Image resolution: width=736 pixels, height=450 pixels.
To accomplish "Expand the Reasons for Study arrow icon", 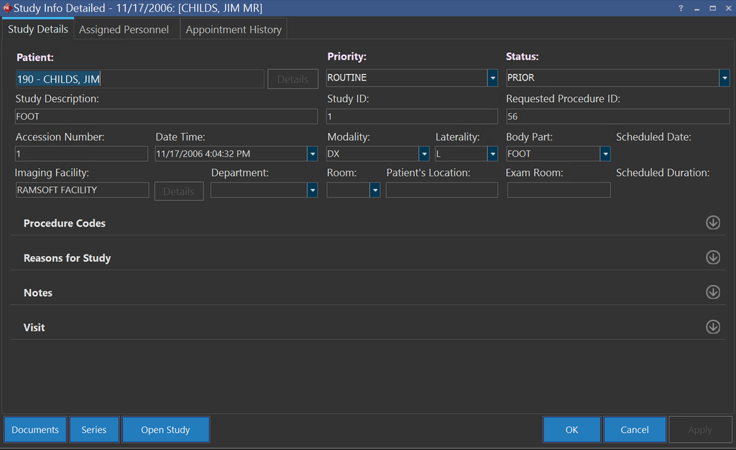I will [712, 257].
